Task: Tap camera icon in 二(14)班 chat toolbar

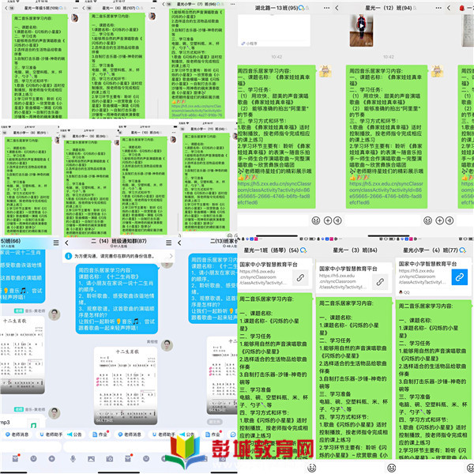Action: click(110, 458)
